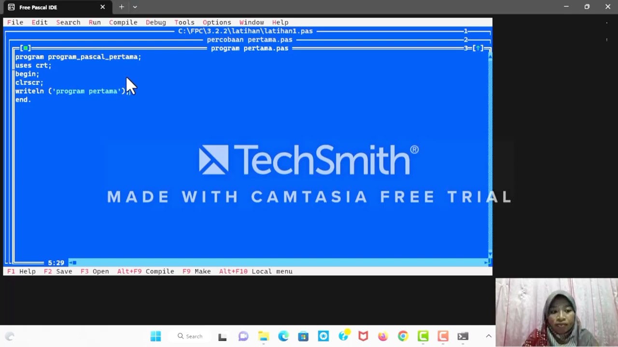Open Task View in taskbar
Viewport: 618px width, 347px height.
223,336
